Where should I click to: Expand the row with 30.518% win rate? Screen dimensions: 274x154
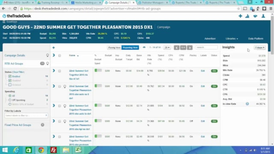54,136
